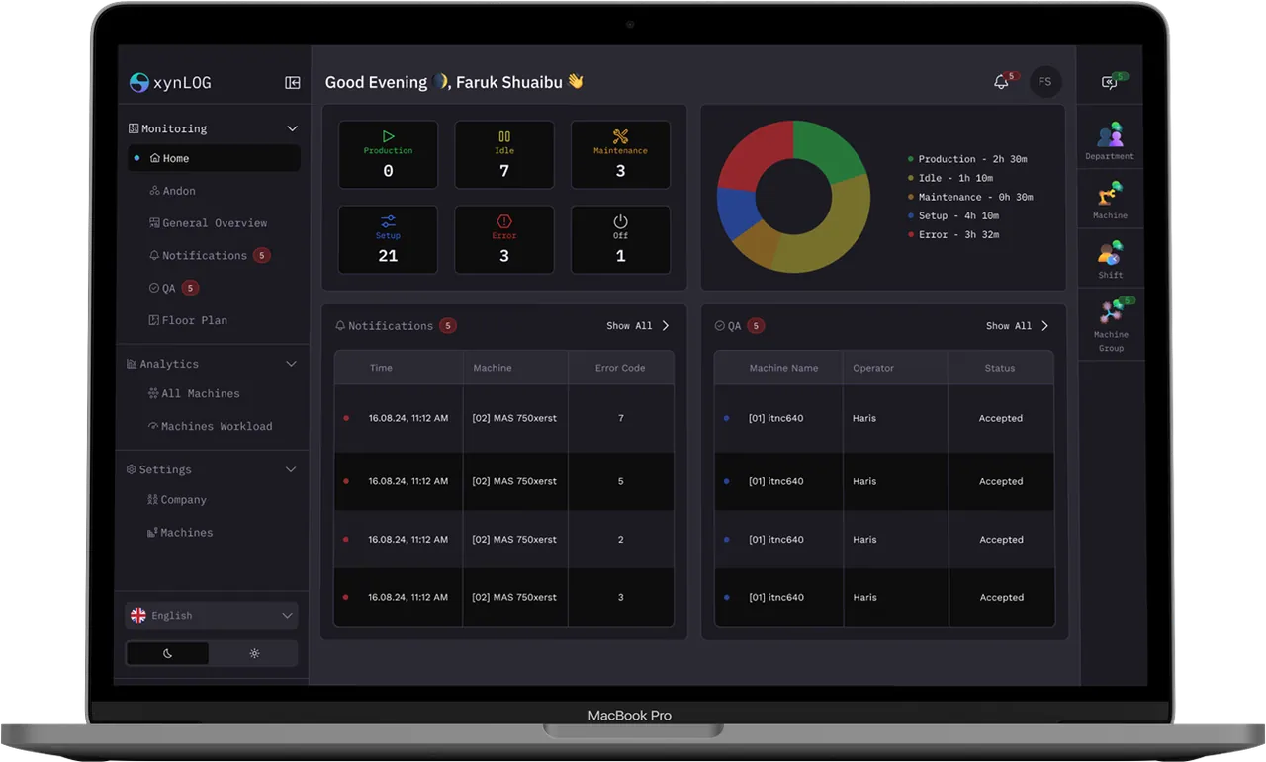Open the FS profile avatar

(x=1045, y=82)
